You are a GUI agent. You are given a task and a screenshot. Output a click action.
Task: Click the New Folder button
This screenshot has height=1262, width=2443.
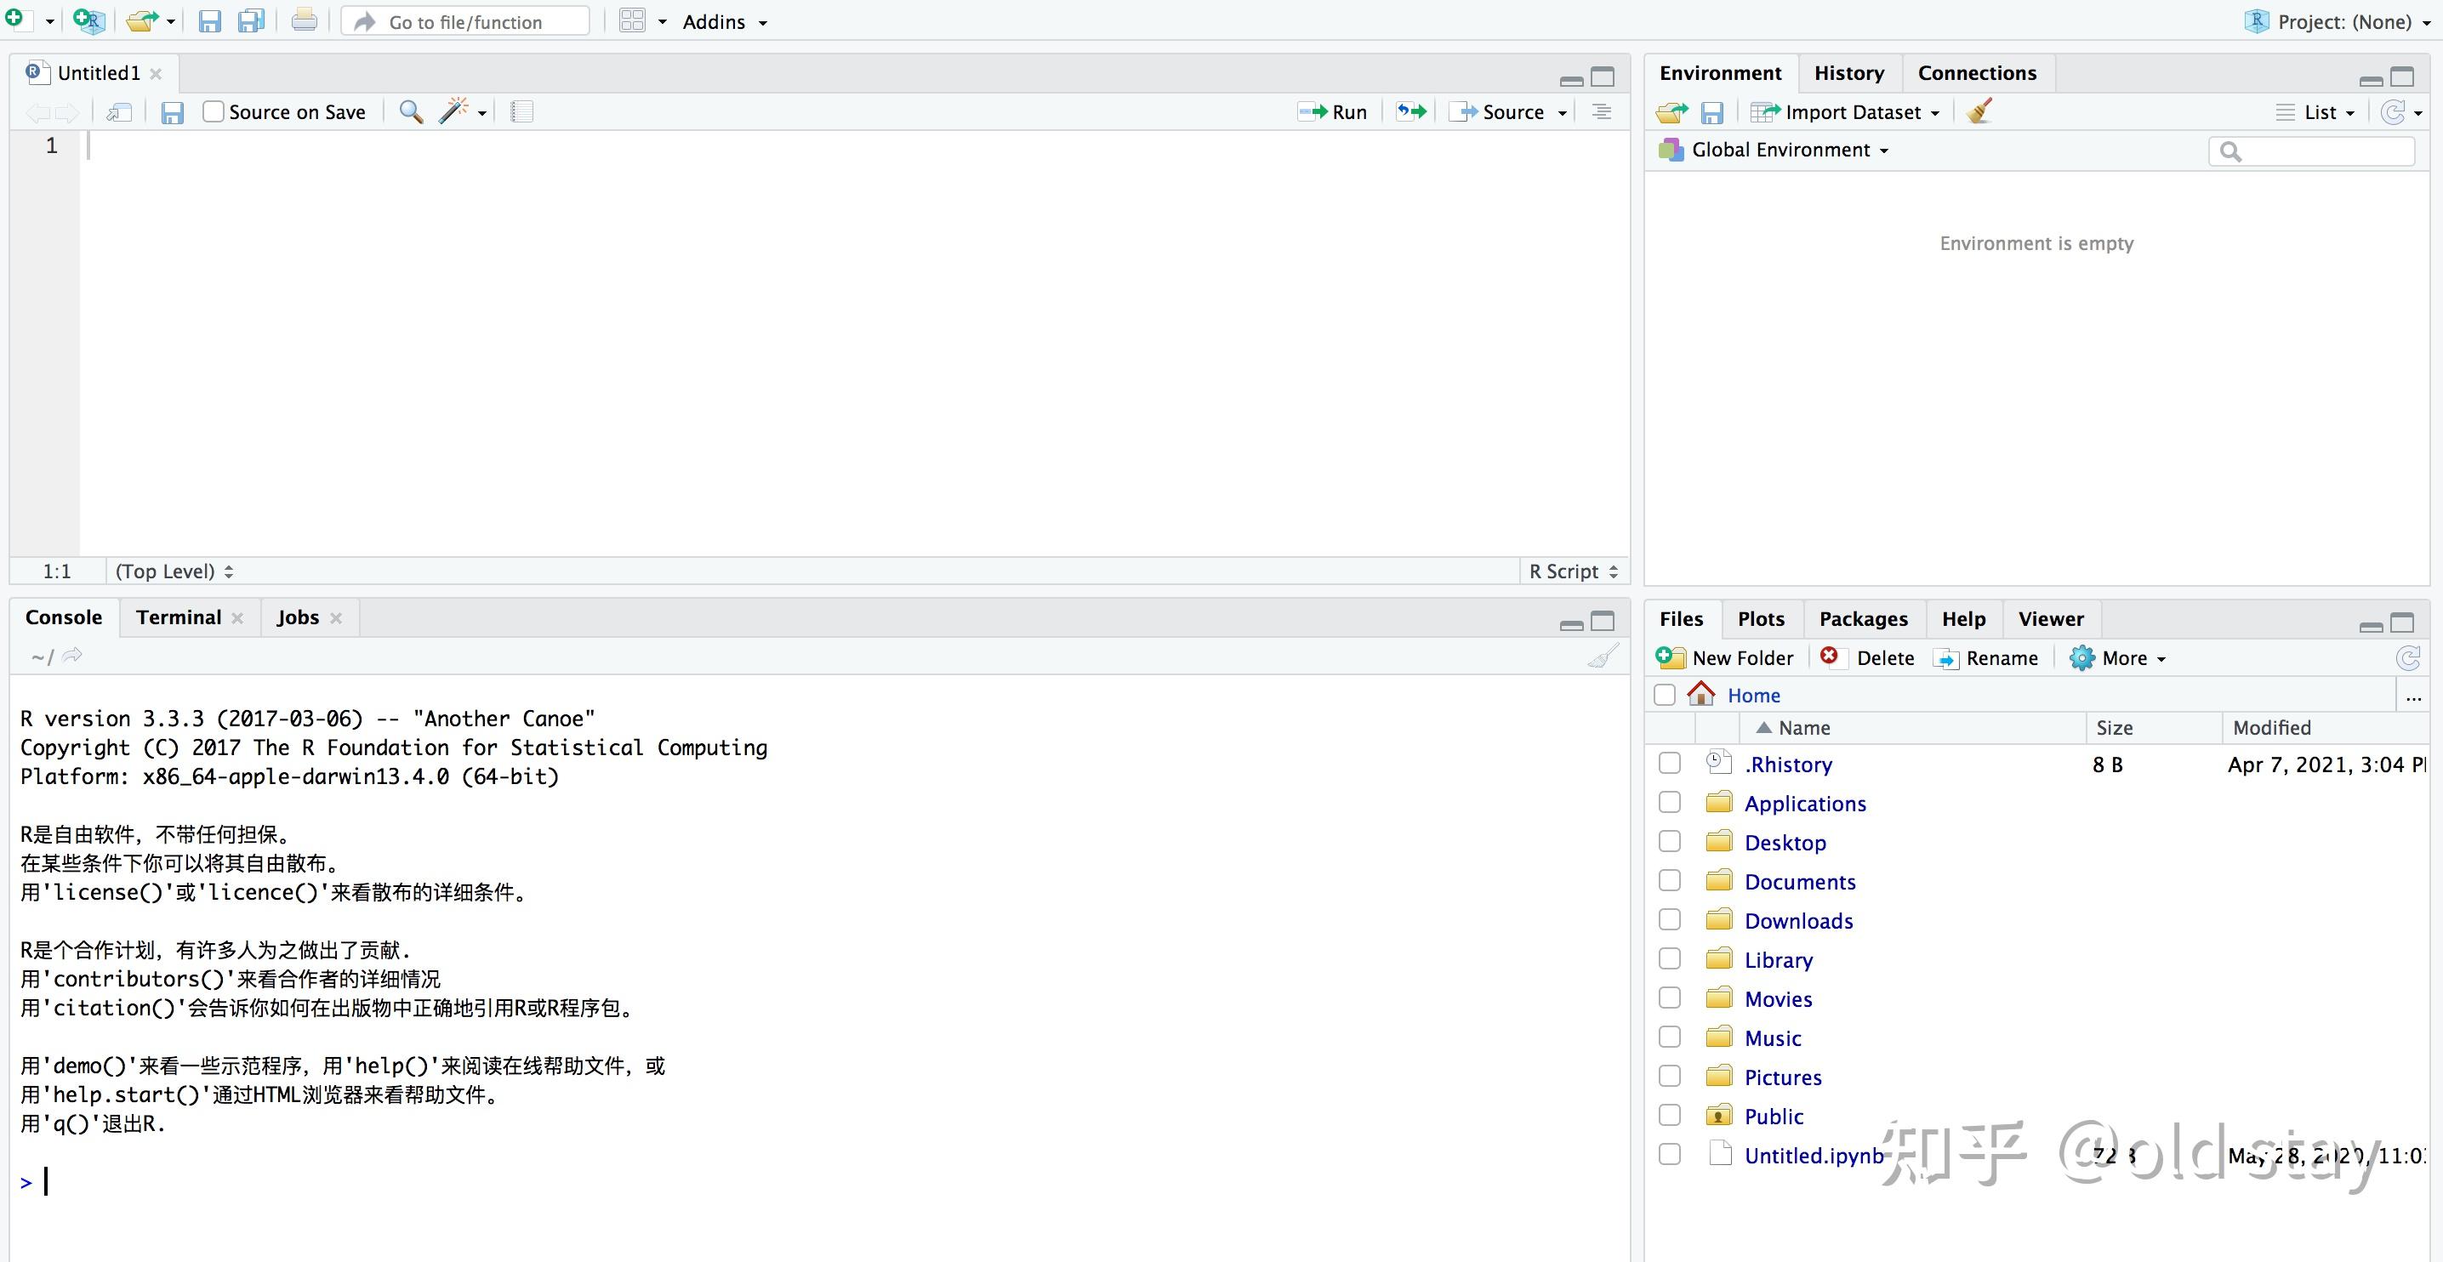click(x=1725, y=658)
